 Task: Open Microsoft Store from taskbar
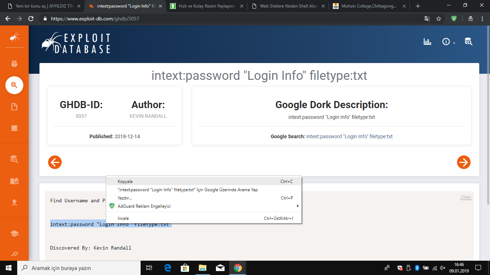185,268
